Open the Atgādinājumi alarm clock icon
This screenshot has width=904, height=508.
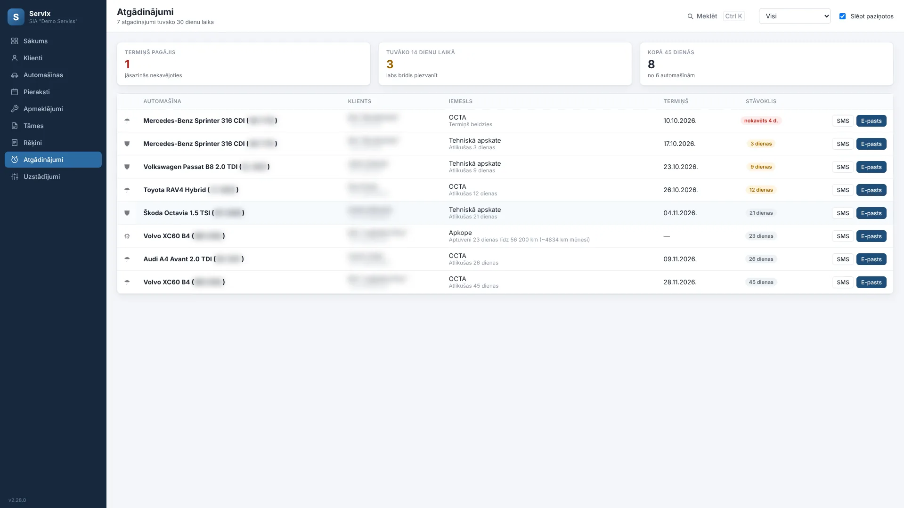click(x=15, y=160)
